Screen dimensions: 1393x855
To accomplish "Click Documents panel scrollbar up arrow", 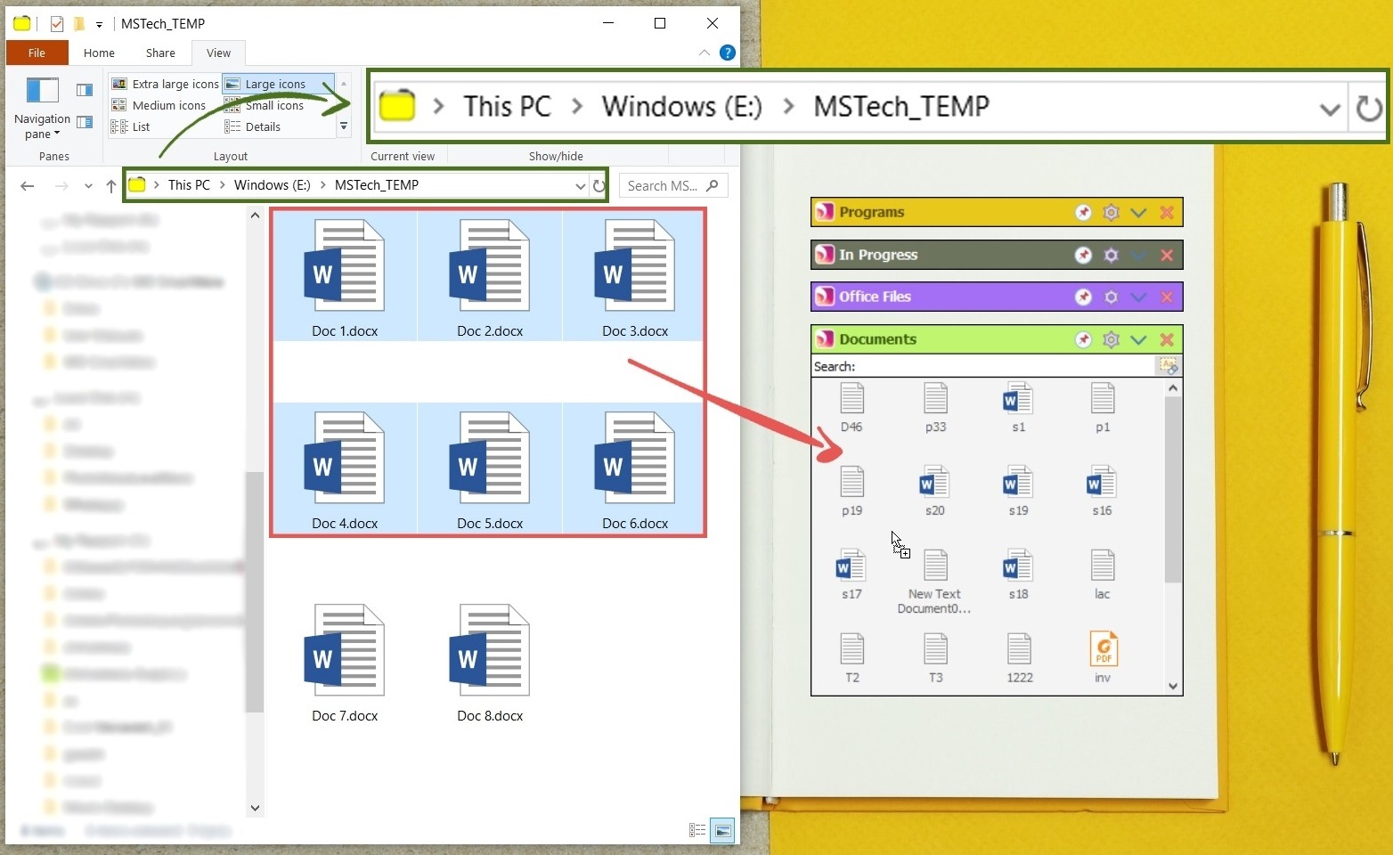I will click(1173, 388).
